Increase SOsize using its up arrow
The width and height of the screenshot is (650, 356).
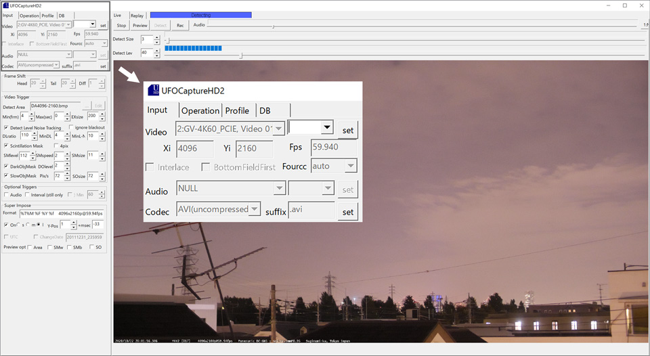(102, 174)
